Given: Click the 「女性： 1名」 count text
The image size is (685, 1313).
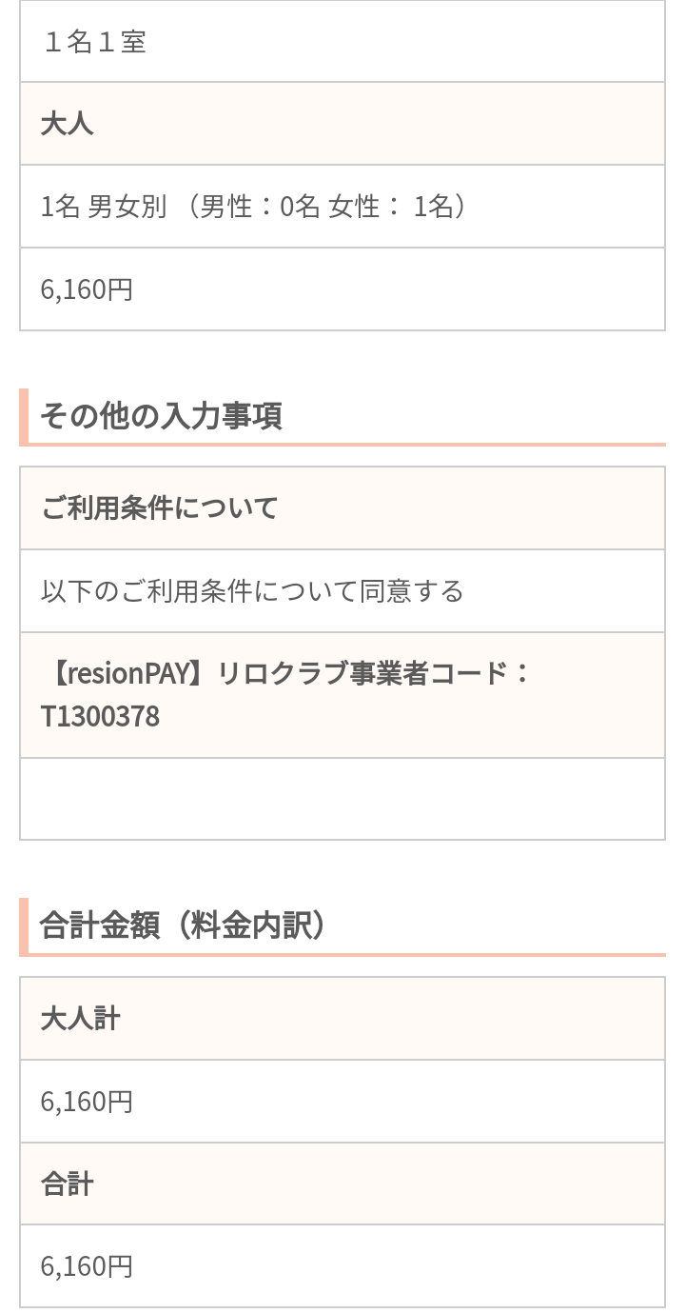Looking at the screenshot, I should [x=390, y=207].
